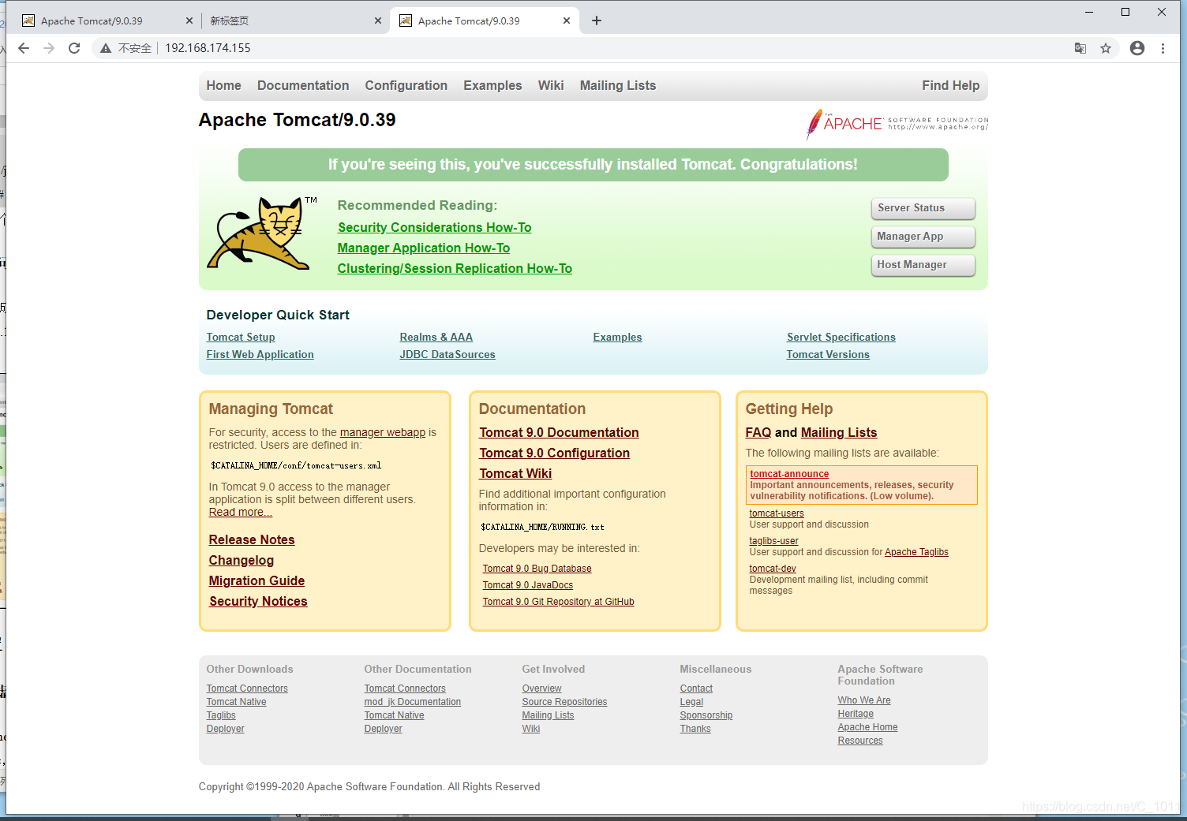Open the Servlet Specifications link
Screen dimensions: 1187x821
coord(841,337)
